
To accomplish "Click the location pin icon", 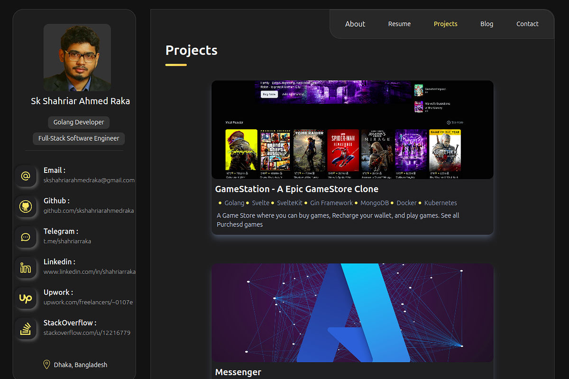I will [46, 364].
